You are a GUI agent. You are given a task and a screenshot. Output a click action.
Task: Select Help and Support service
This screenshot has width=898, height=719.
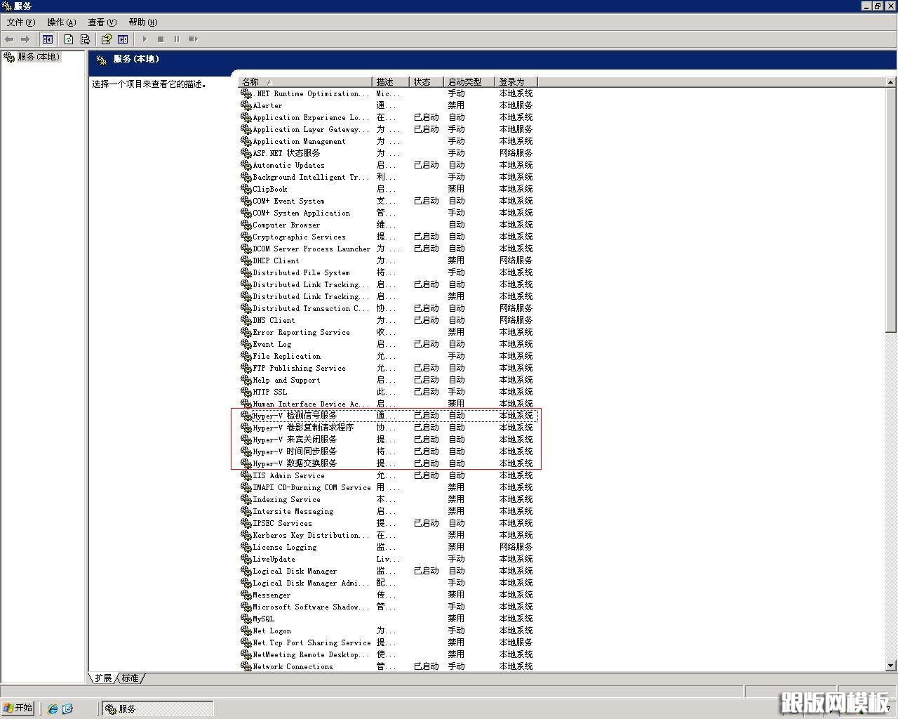388,380
